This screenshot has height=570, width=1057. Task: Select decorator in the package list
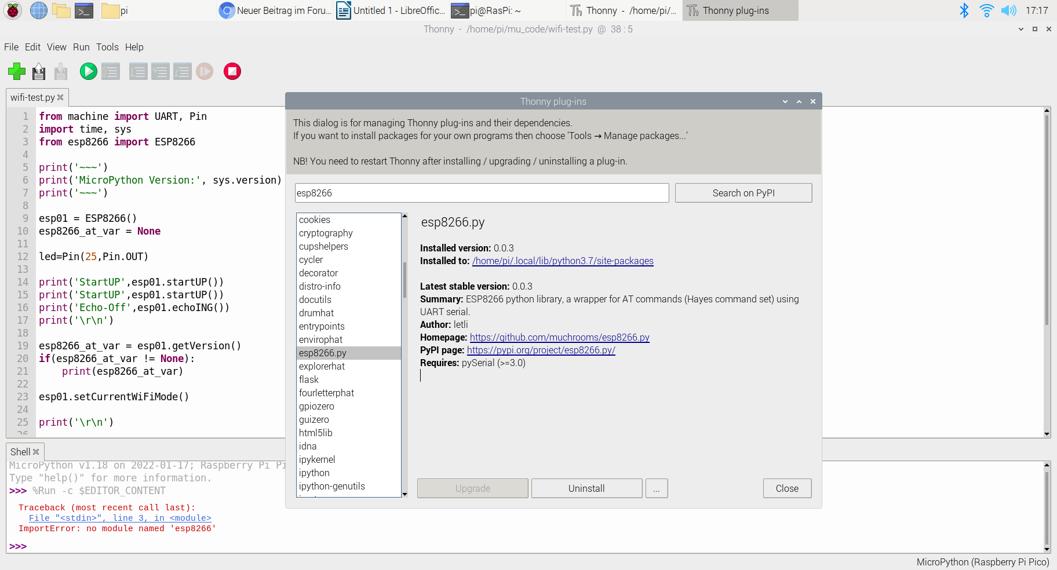348,273
